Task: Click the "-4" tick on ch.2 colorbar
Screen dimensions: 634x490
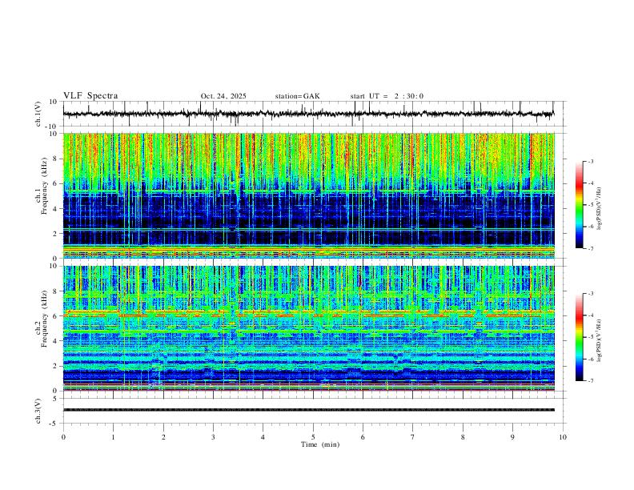Action: pos(591,315)
